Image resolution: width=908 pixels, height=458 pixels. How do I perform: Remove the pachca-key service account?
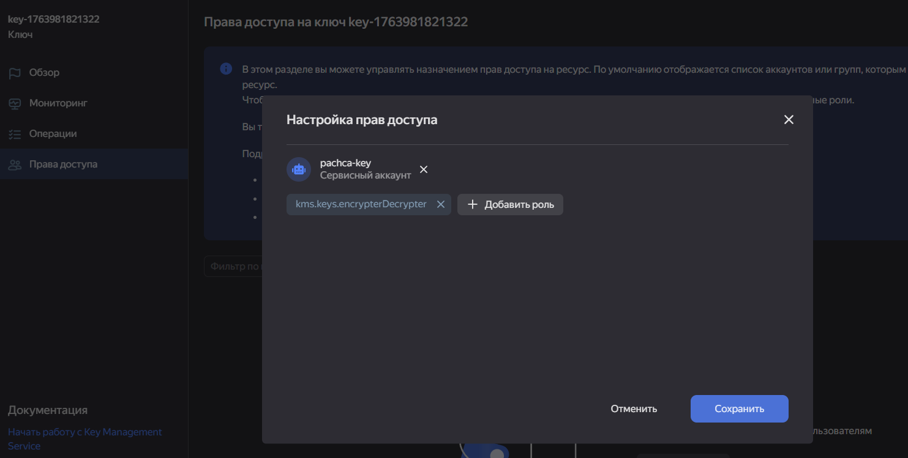click(424, 169)
